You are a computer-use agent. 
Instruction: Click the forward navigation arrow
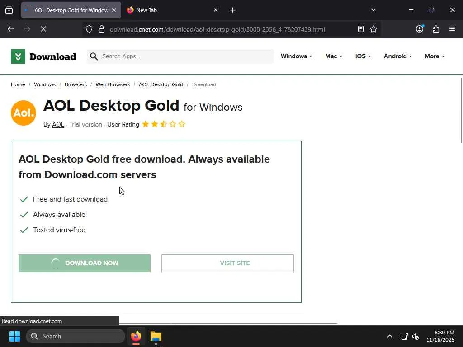point(27,29)
